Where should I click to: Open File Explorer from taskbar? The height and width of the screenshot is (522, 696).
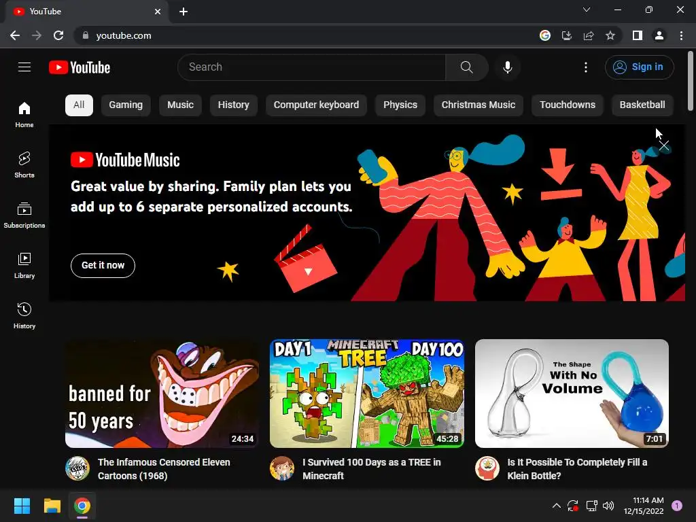tap(52, 506)
